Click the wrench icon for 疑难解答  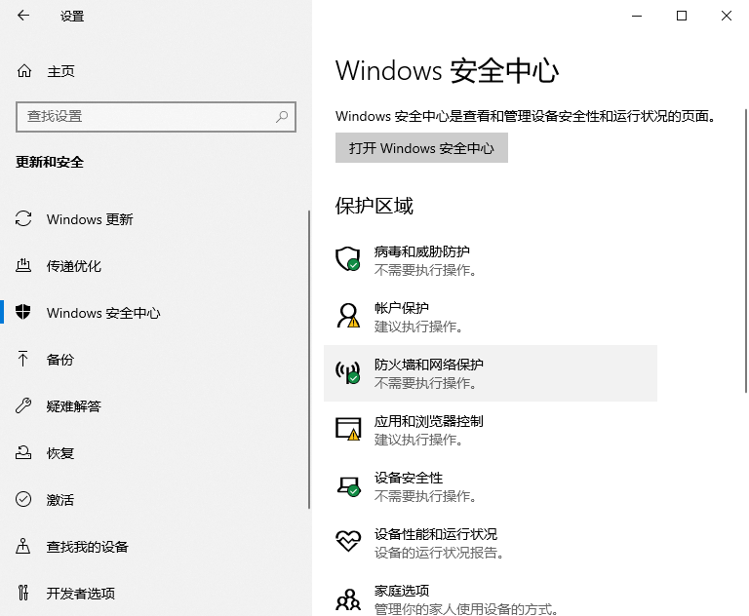pyautogui.click(x=23, y=405)
